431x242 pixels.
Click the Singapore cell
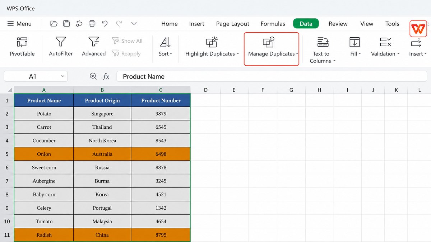tap(102, 114)
